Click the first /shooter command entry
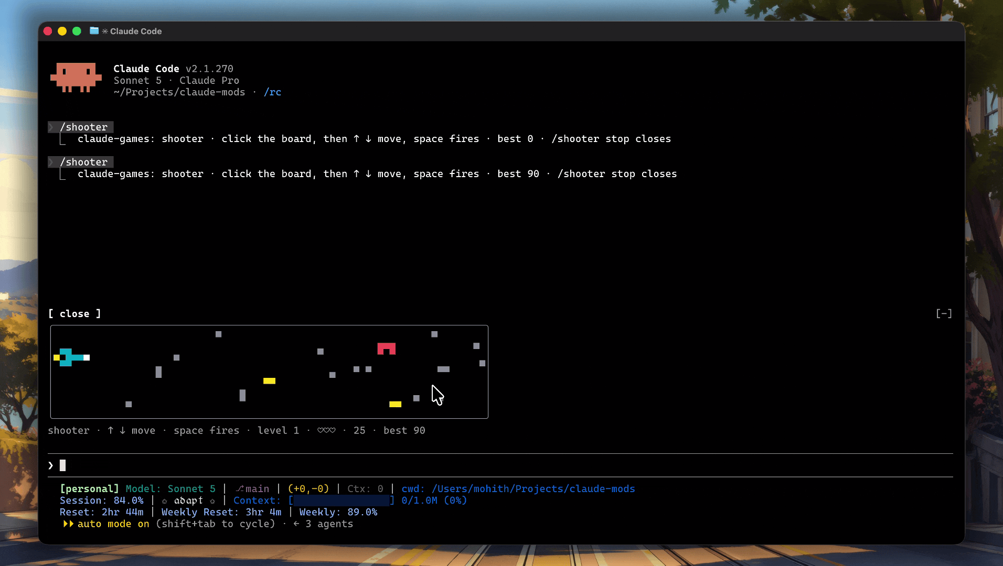This screenshot has width=1003, height=566. pos(81,127)
